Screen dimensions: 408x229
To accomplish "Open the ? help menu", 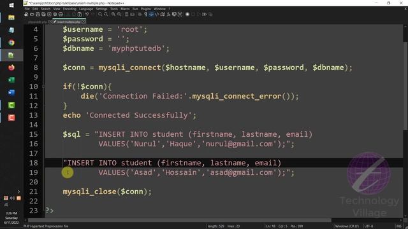I will click(169, 9).
